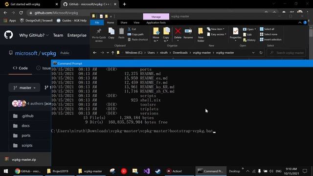Image resolution: width=313 pixels, height=176 pixels.
Task: Open the ribbon Open dropdown
Action: (249, 29)
